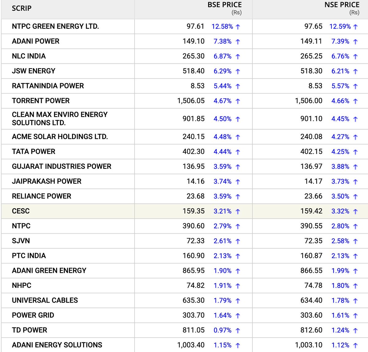Select NSE price 1,003.10 for ADANI ENERGY SOLUTIONS
The width and height of the screenshot is (368, 352).
coord(309,345)
